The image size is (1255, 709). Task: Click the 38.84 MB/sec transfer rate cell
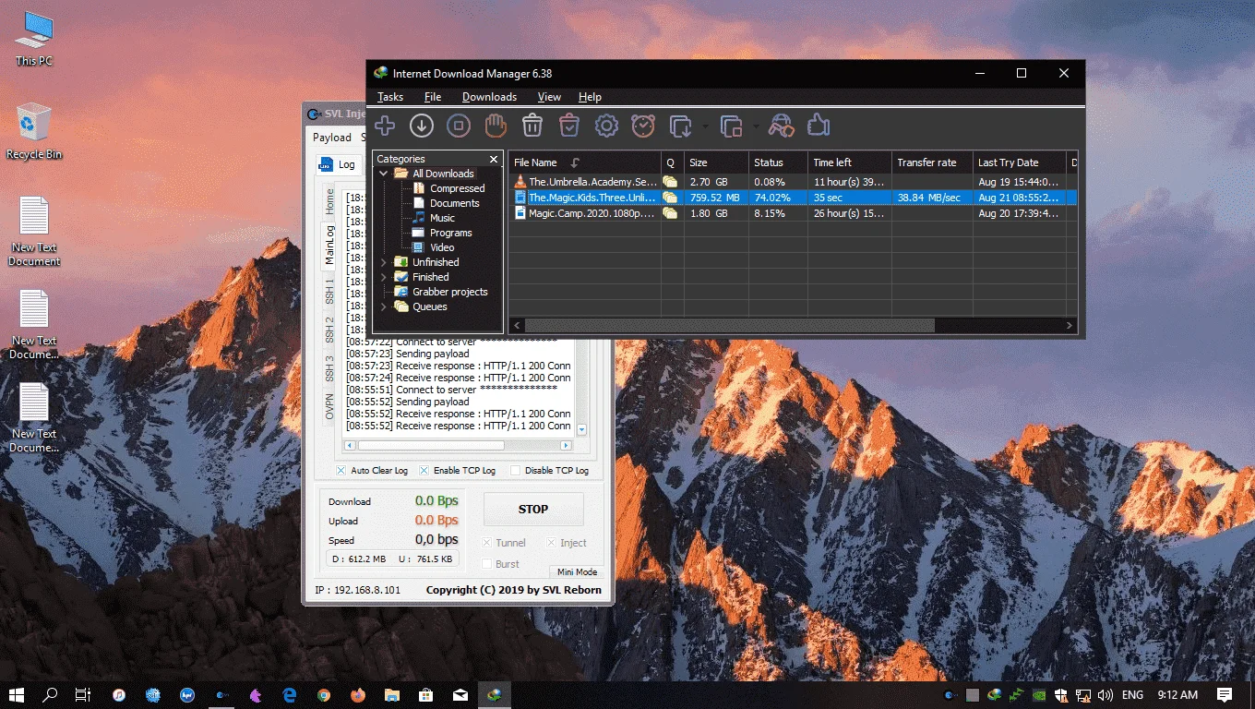click(929, 198)
